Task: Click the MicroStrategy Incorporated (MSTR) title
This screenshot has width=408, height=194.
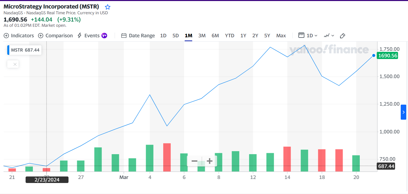Action: pyautogui.click(x=51, y=7)
